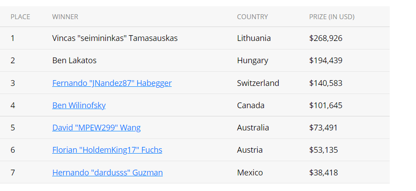
Task: Click the Hungary country cell
Action: (252, 61)
